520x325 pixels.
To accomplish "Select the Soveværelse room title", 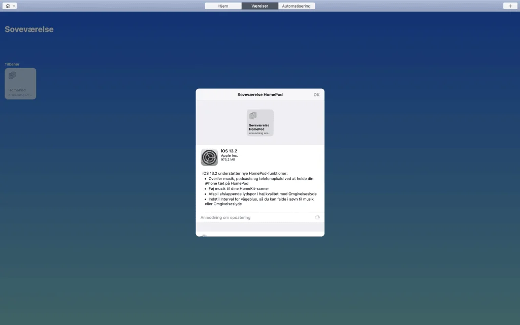I will point(28,29).
